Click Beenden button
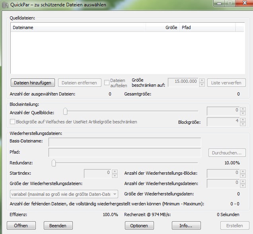The image size is (253, 234). click(58, 226)
